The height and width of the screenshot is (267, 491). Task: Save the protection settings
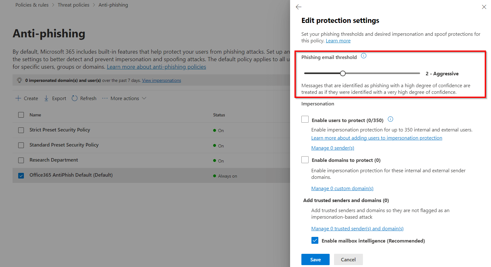pos(315,259)
